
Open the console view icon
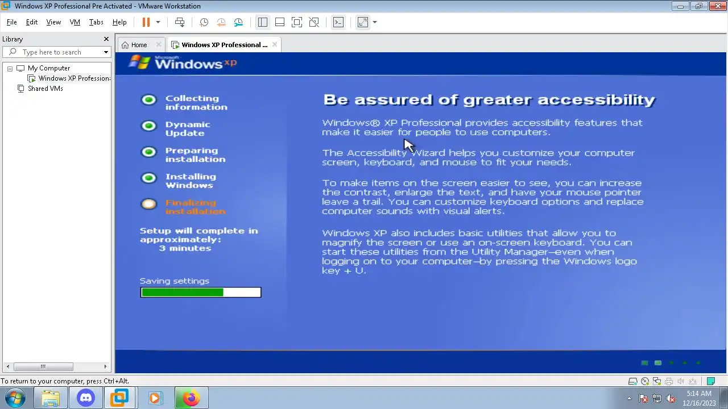[338, 22]
